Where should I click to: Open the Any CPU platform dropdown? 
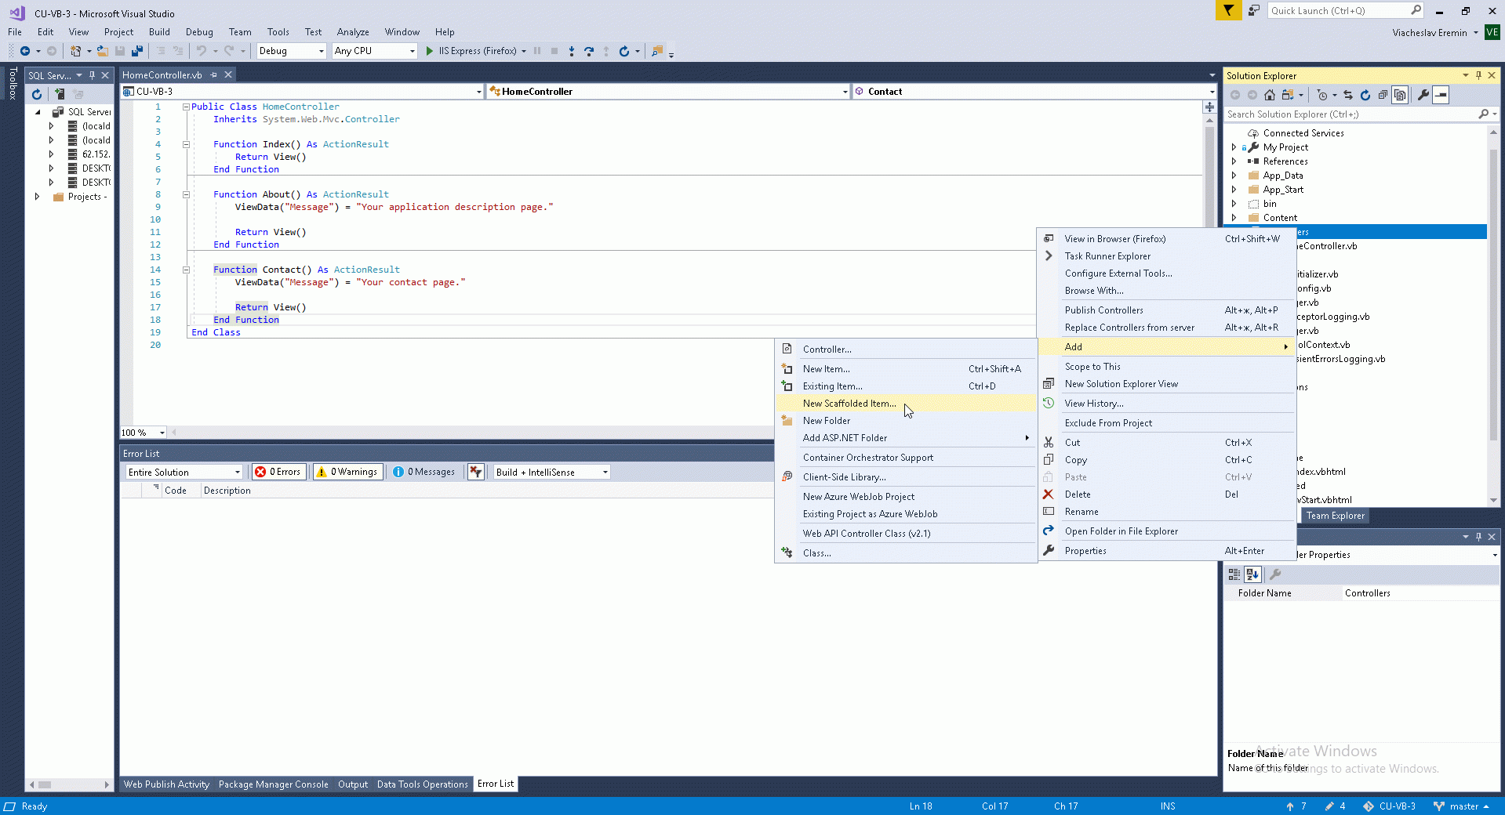pos(375,51)
